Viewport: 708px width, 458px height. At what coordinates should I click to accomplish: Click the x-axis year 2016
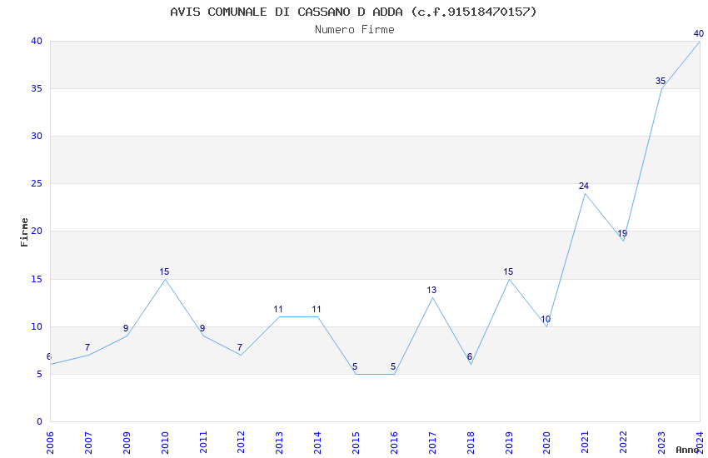(394, 442)
